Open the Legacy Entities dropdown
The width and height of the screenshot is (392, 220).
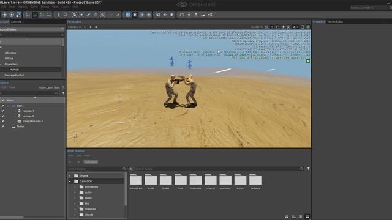[x=32, y=29]
